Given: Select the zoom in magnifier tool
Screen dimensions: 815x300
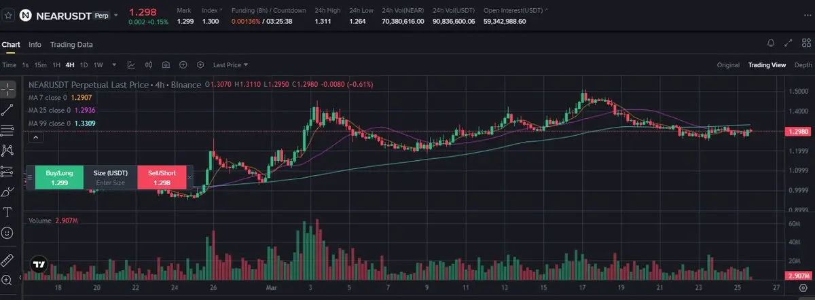Looking at the screenshot, I should pos(7,280).
